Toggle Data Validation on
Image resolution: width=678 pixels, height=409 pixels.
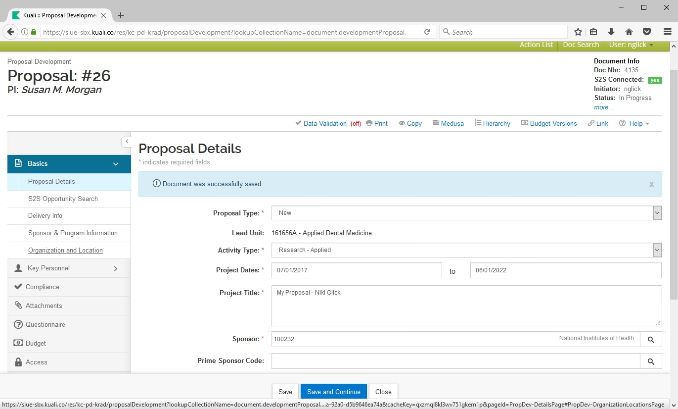point(324,123)
